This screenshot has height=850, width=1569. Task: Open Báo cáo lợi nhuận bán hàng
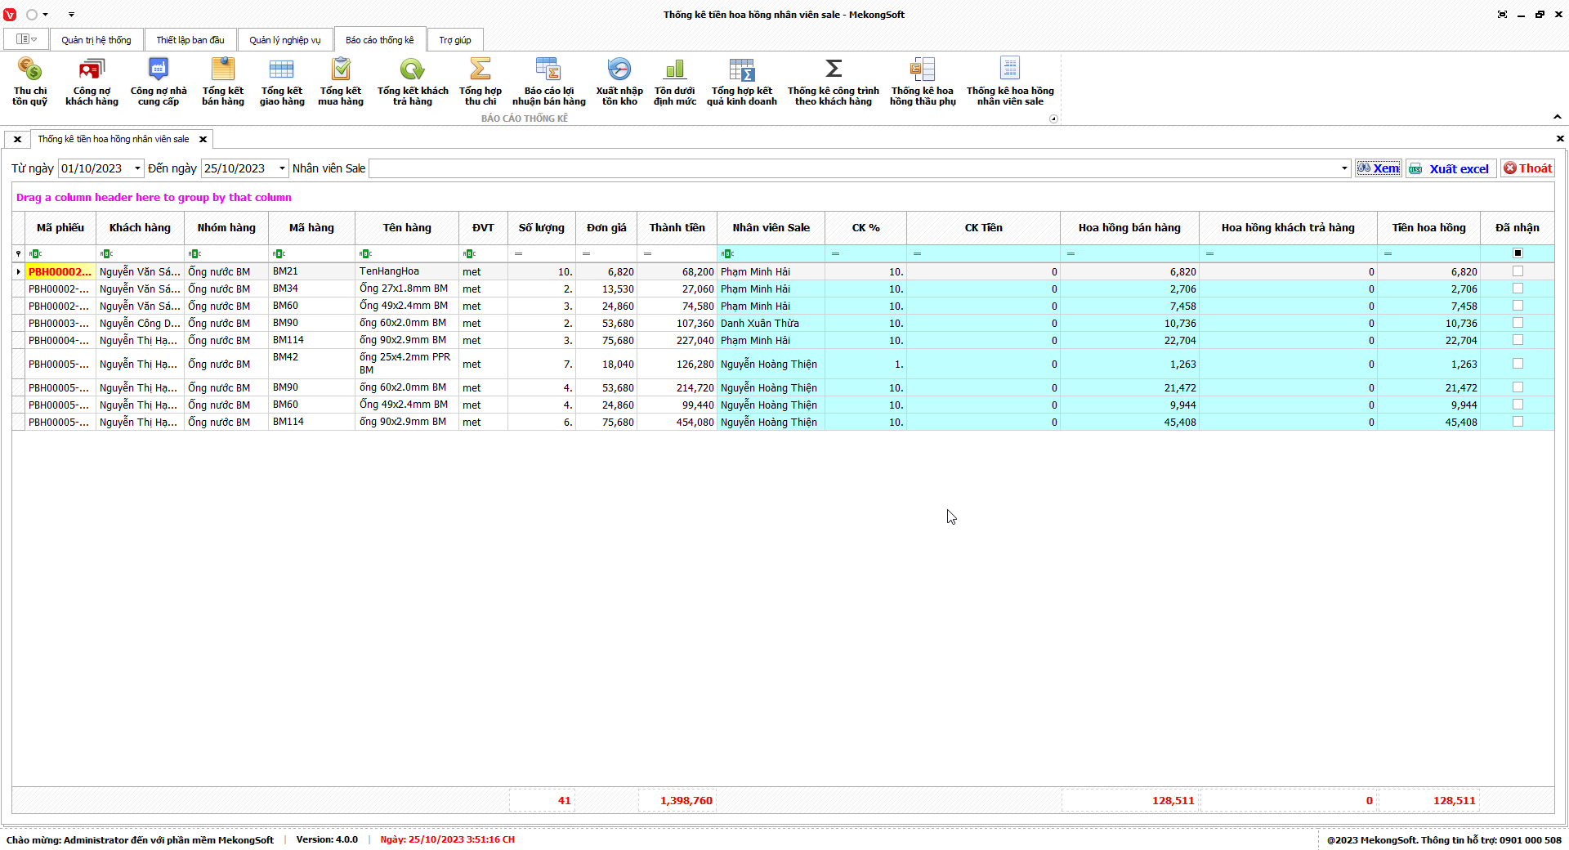pyautogui.click(x=548, y=81)
